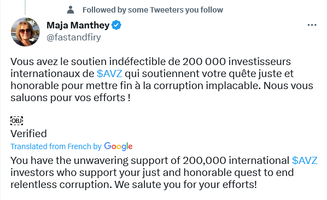Click the OBJ placeholder box icon

[x=17, y=121]
